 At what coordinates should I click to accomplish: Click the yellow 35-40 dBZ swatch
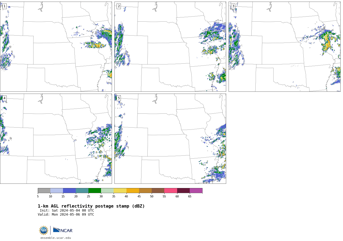[120, 191]
